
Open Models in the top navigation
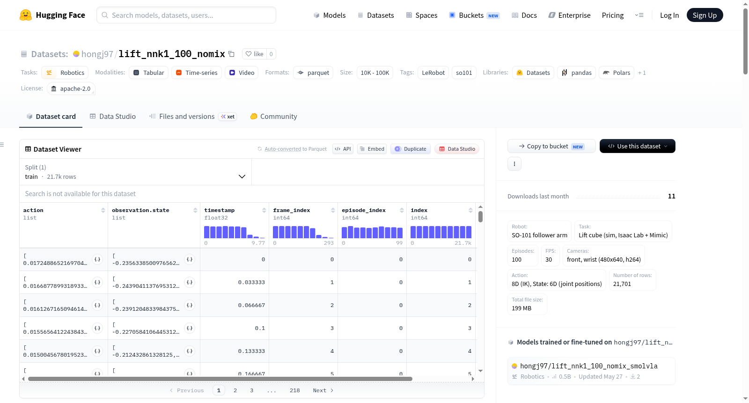[330, 15]
